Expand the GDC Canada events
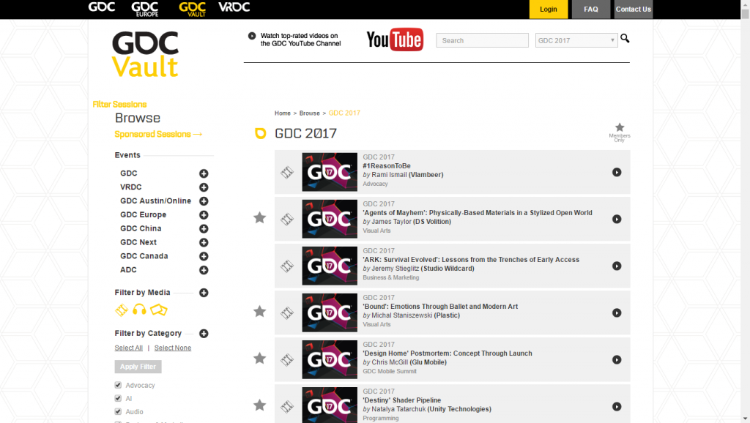 point(204,257)
